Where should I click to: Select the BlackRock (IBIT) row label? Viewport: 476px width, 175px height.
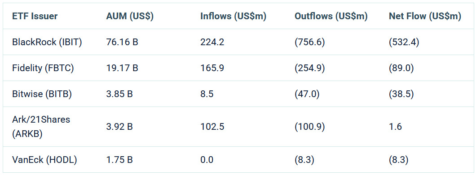pyautogui.click(x=47, y=42)
